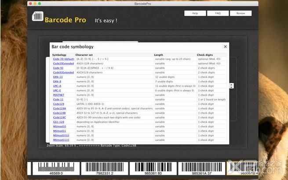Pick the MSImod1110 link
Screen dimensions: 288x180
click(x=61, y=140)
